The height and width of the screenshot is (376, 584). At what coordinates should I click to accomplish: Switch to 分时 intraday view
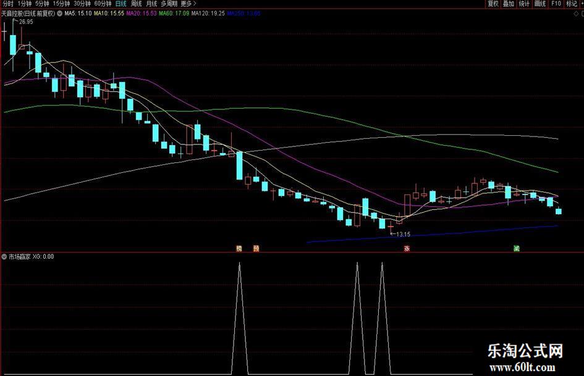point(7,4)
